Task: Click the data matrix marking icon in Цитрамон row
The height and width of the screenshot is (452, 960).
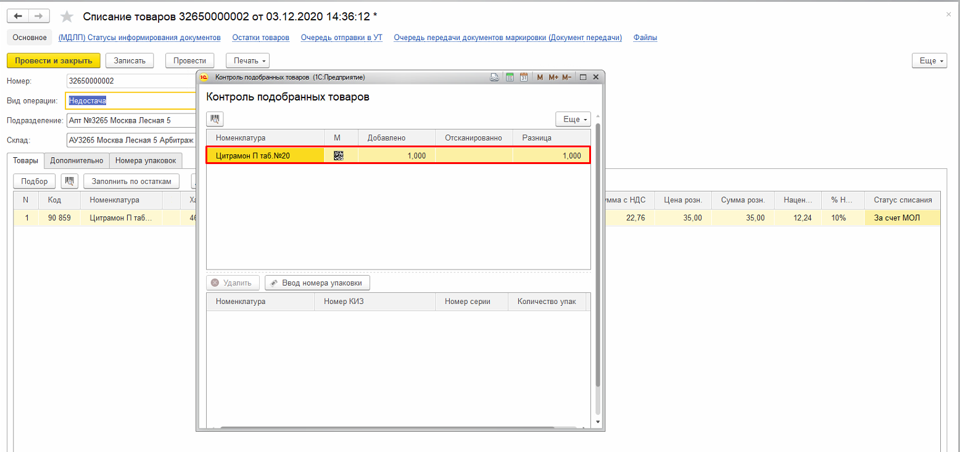Action: coord(338,156)
